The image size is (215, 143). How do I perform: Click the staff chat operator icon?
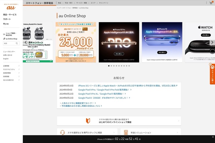(213, 67)
